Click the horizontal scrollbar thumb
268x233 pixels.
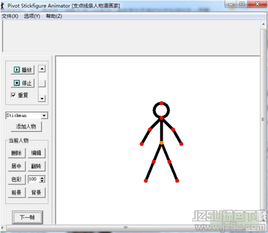pyautogui.click(x=125, y=228)
